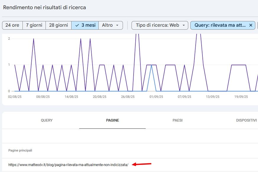Switch to the QUERY tab
This screenshot has width=258, height=172.
tap(46, 120)
